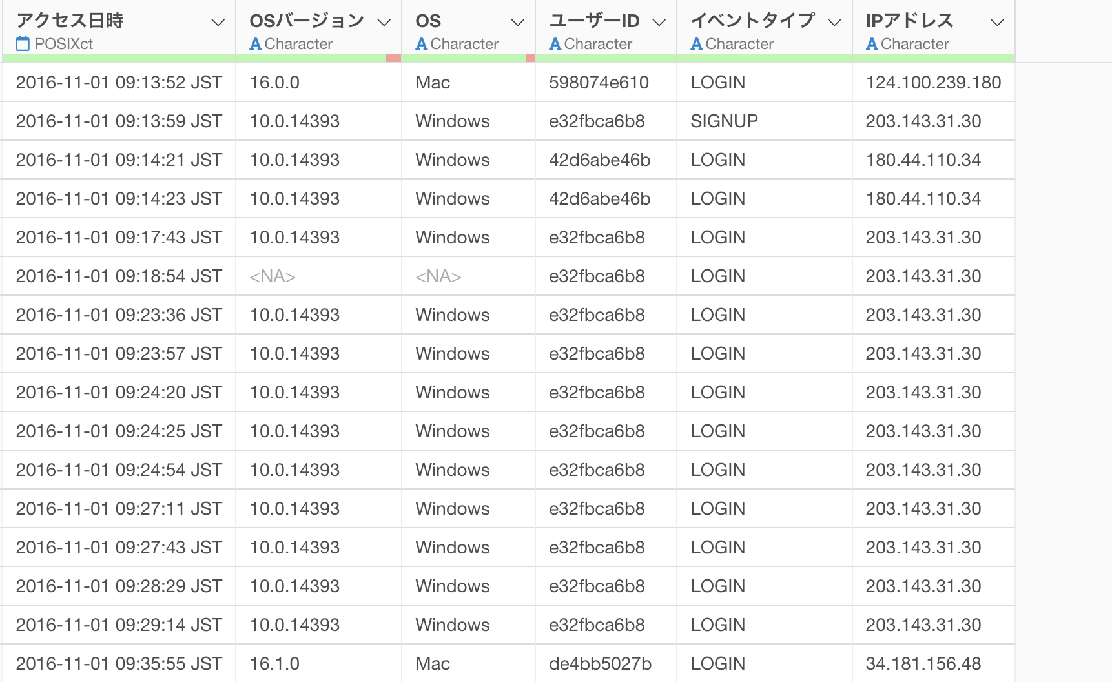
Task: Select the IPアドレス column header title
Action: click(909, 21)
